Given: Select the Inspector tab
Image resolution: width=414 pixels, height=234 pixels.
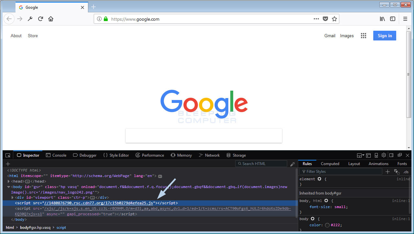Looking at the screenshot, I should [28, 155].
